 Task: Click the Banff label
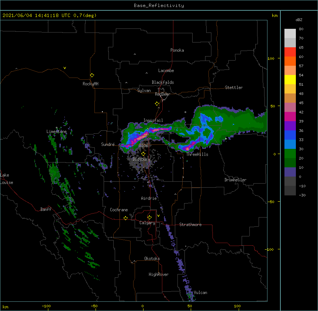[46, 209]
